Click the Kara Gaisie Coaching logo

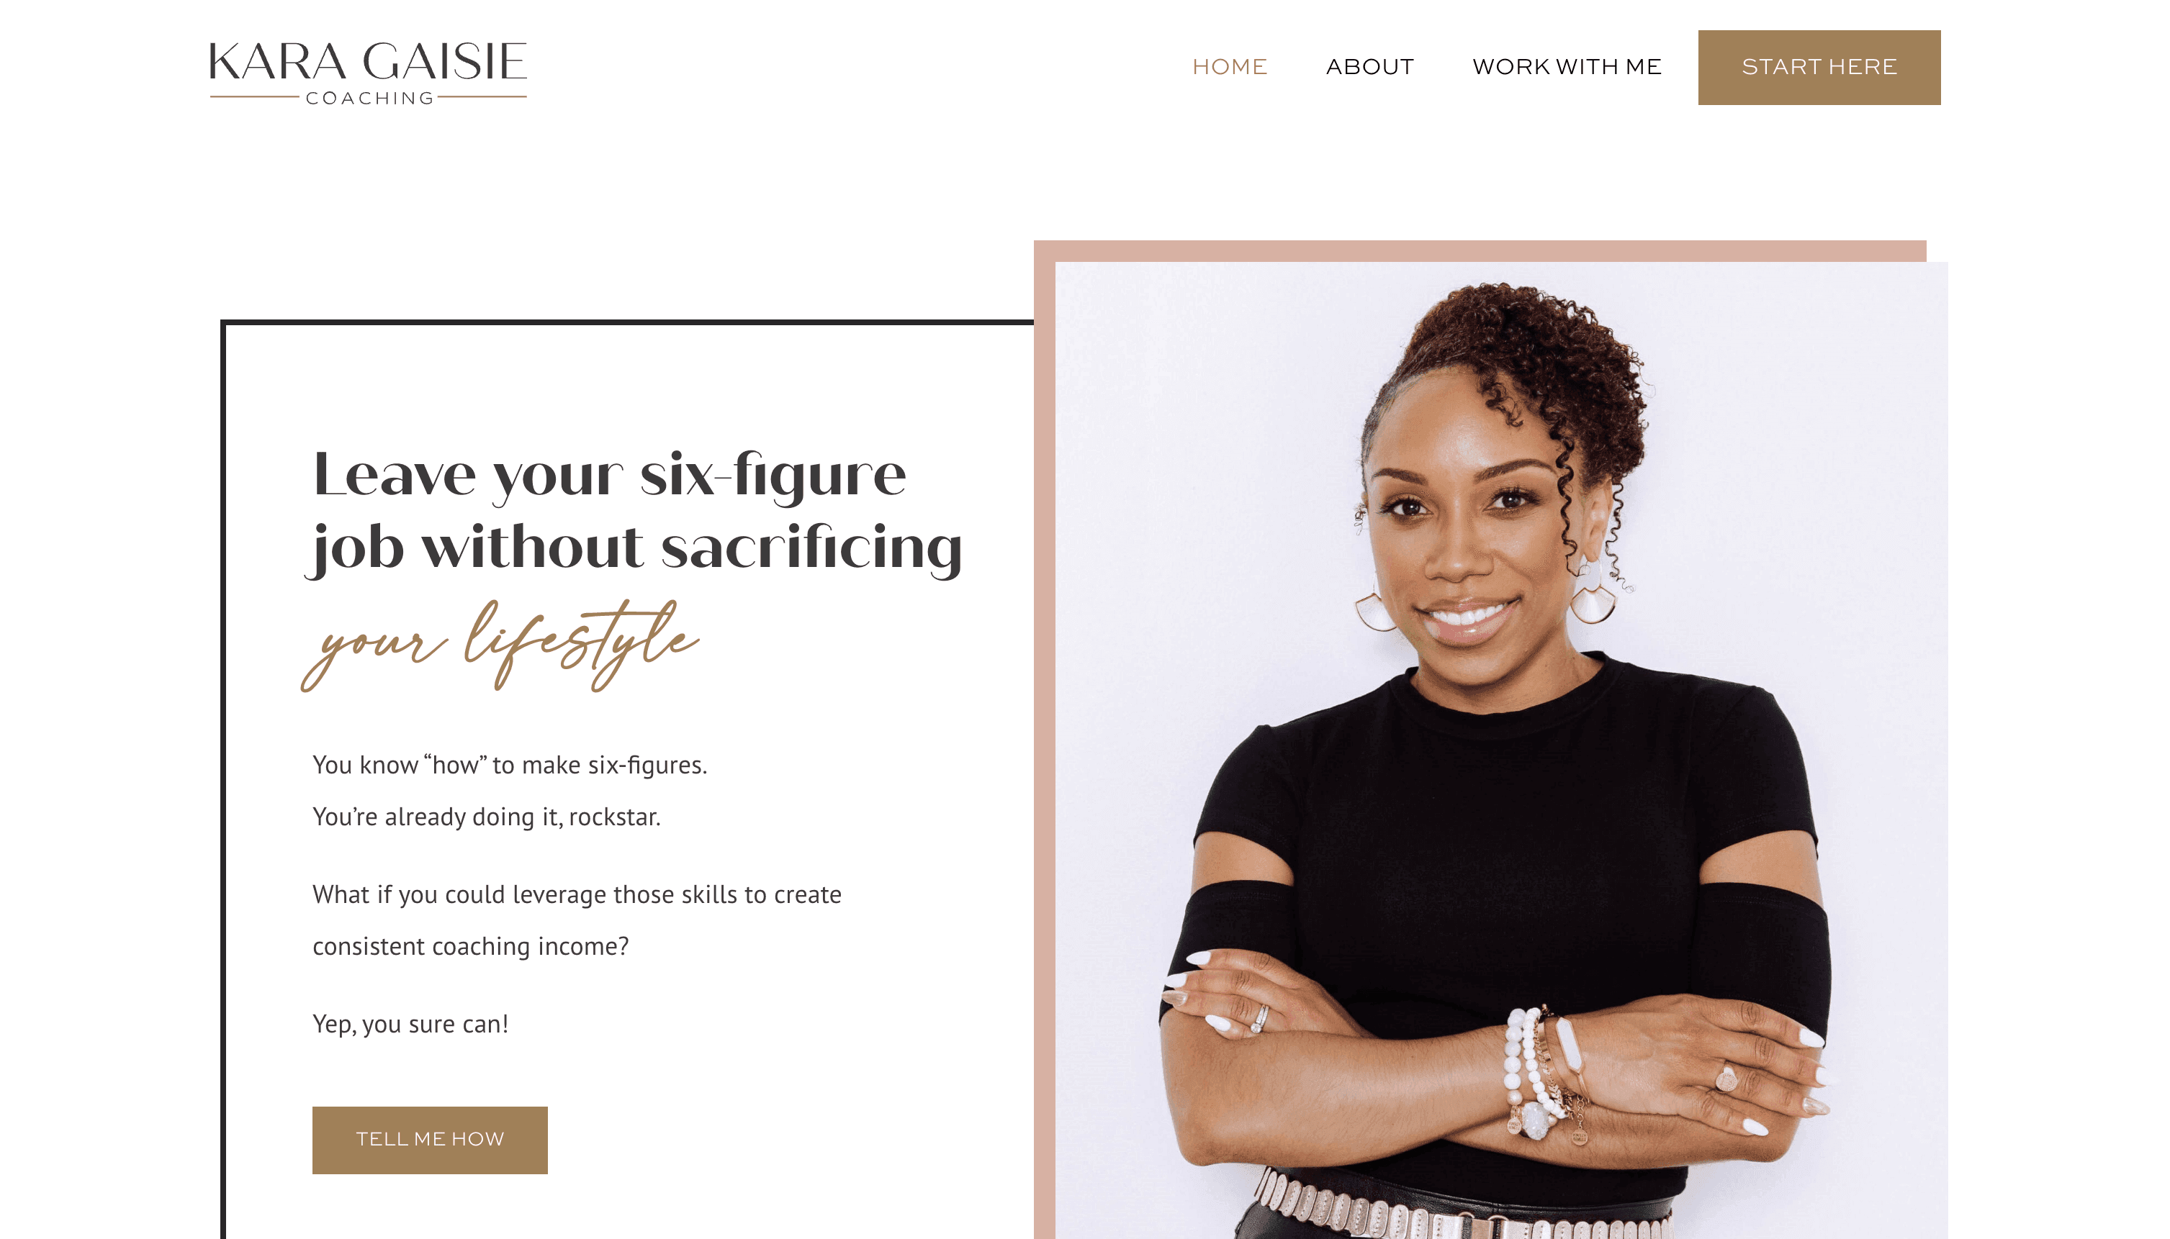(368, 73)
